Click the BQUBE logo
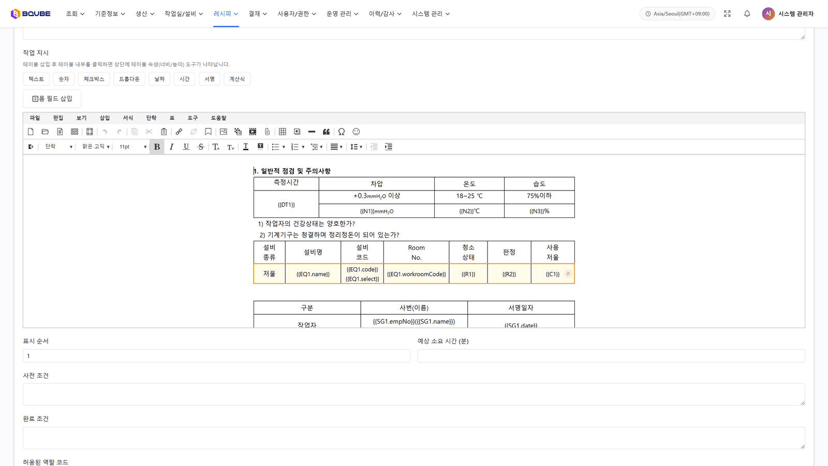The height and width of the screenshot is (466, 828). pos(31,14)
